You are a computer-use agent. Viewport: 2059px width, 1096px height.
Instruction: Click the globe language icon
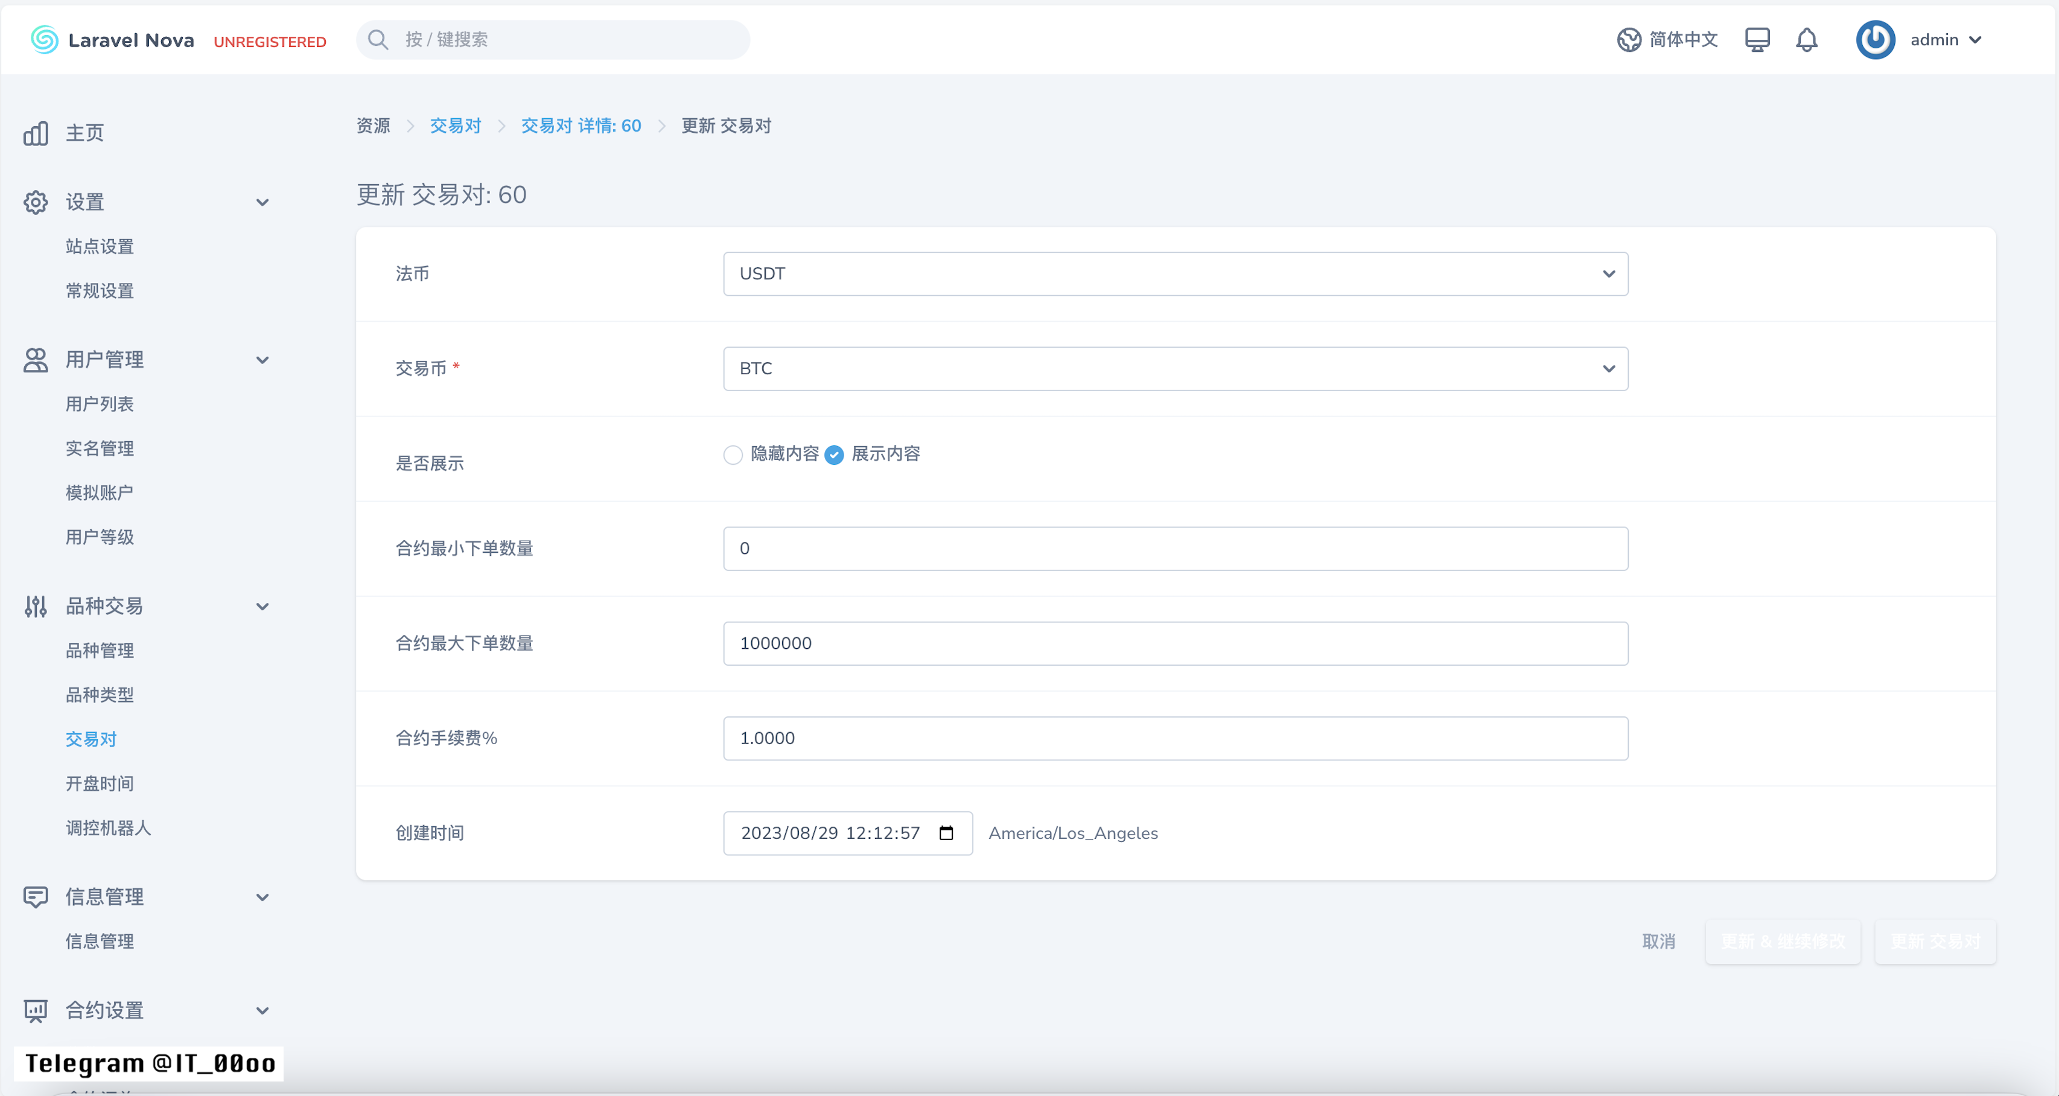point(1628,40)
